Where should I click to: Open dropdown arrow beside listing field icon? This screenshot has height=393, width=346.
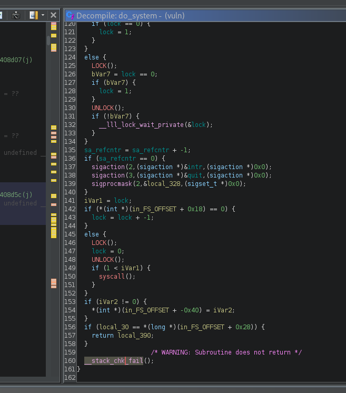[x=43, y=15]
